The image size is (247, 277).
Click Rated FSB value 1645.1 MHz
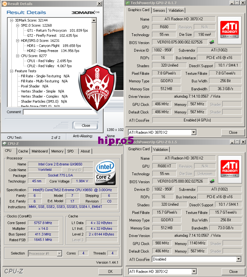(43, 240)
